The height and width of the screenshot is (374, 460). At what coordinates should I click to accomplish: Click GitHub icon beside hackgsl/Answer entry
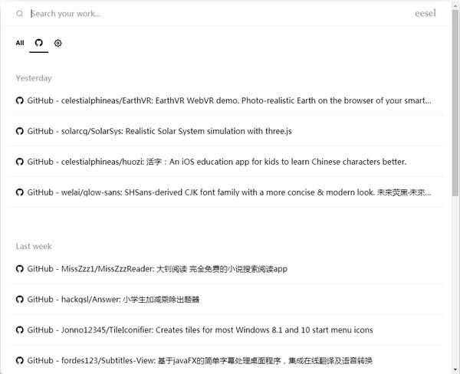click(20, 299)
